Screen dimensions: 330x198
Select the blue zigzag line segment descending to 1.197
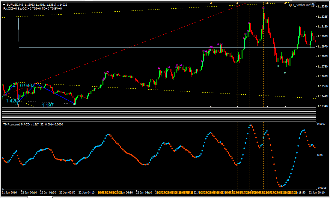coord(56,94)
